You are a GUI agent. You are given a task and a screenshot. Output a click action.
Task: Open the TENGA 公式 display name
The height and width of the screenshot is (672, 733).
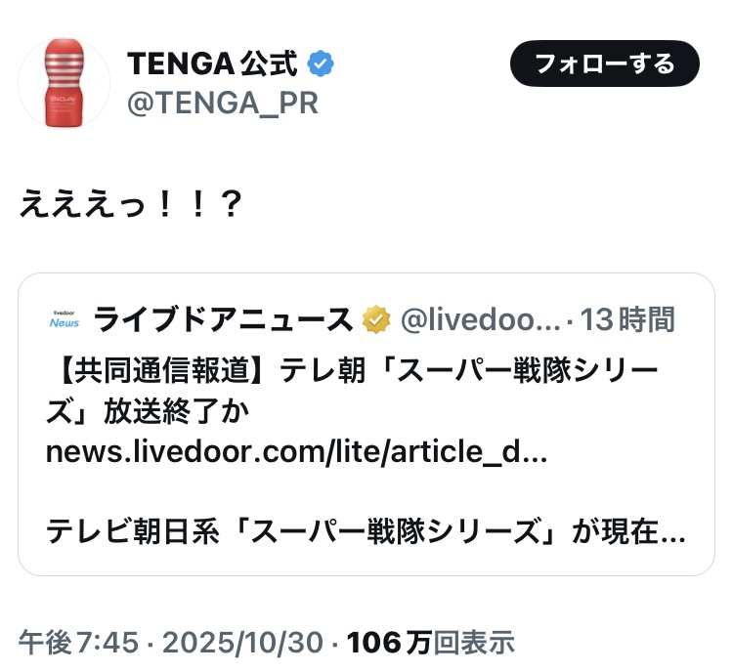pos(212,65)
